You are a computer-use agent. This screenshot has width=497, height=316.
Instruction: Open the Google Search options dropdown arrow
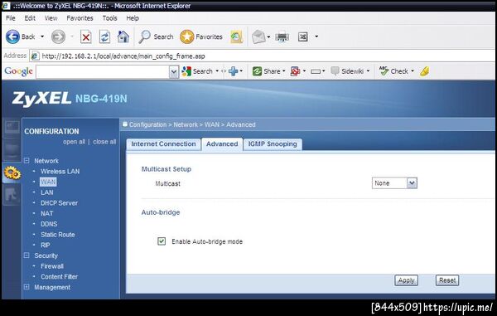click(x=217, y=71)
